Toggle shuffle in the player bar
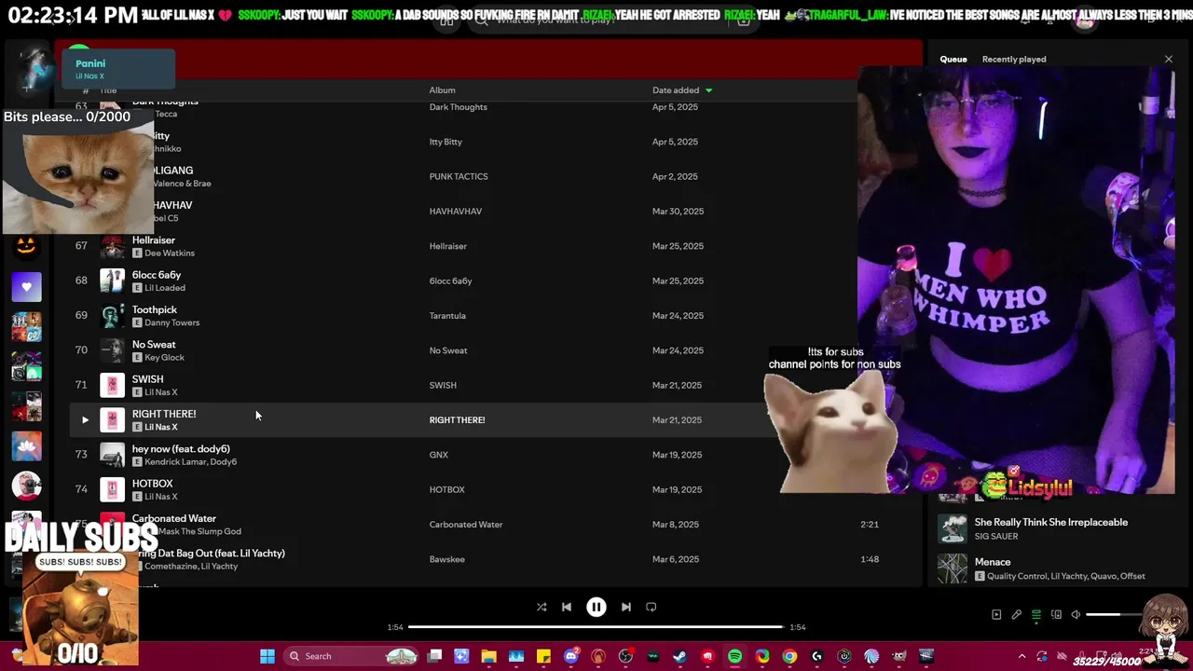This screenshot has width=1193, height=671. [542, 607]
